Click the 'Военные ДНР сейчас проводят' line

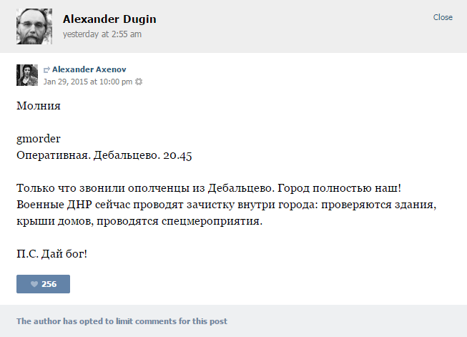(x=227, y=205)
